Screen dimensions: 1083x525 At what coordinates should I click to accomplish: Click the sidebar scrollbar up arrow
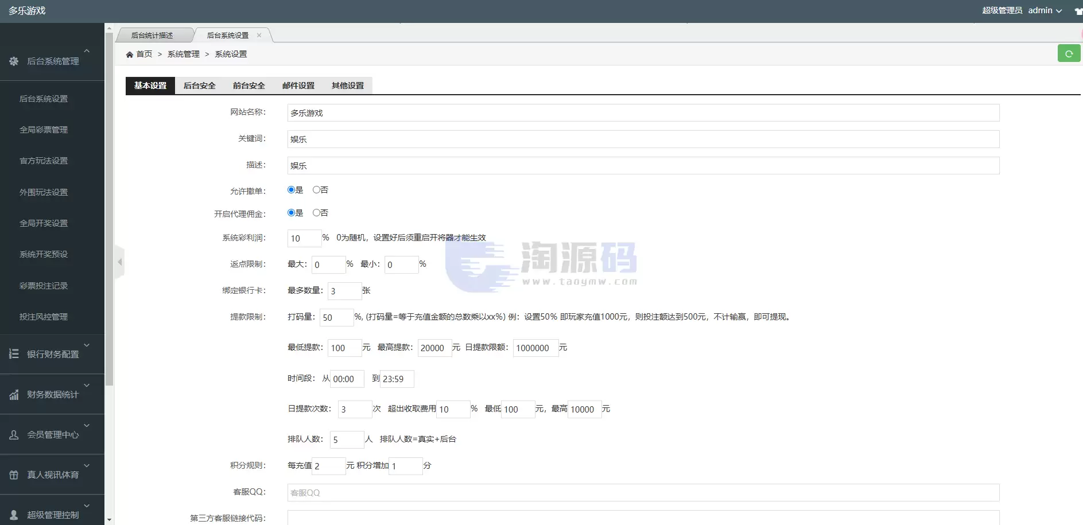[109, 28]
